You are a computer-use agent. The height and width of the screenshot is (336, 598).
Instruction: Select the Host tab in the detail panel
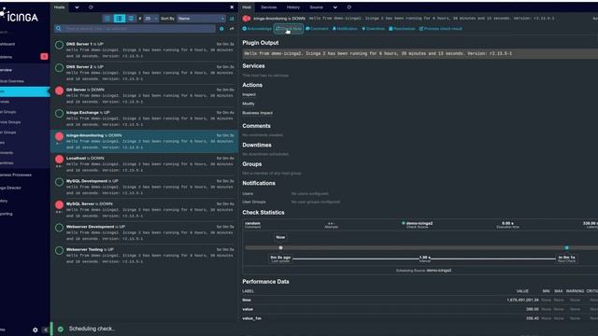point(247,7)
